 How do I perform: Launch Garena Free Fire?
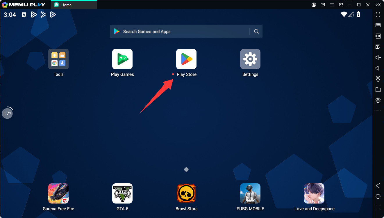point(58,193)
